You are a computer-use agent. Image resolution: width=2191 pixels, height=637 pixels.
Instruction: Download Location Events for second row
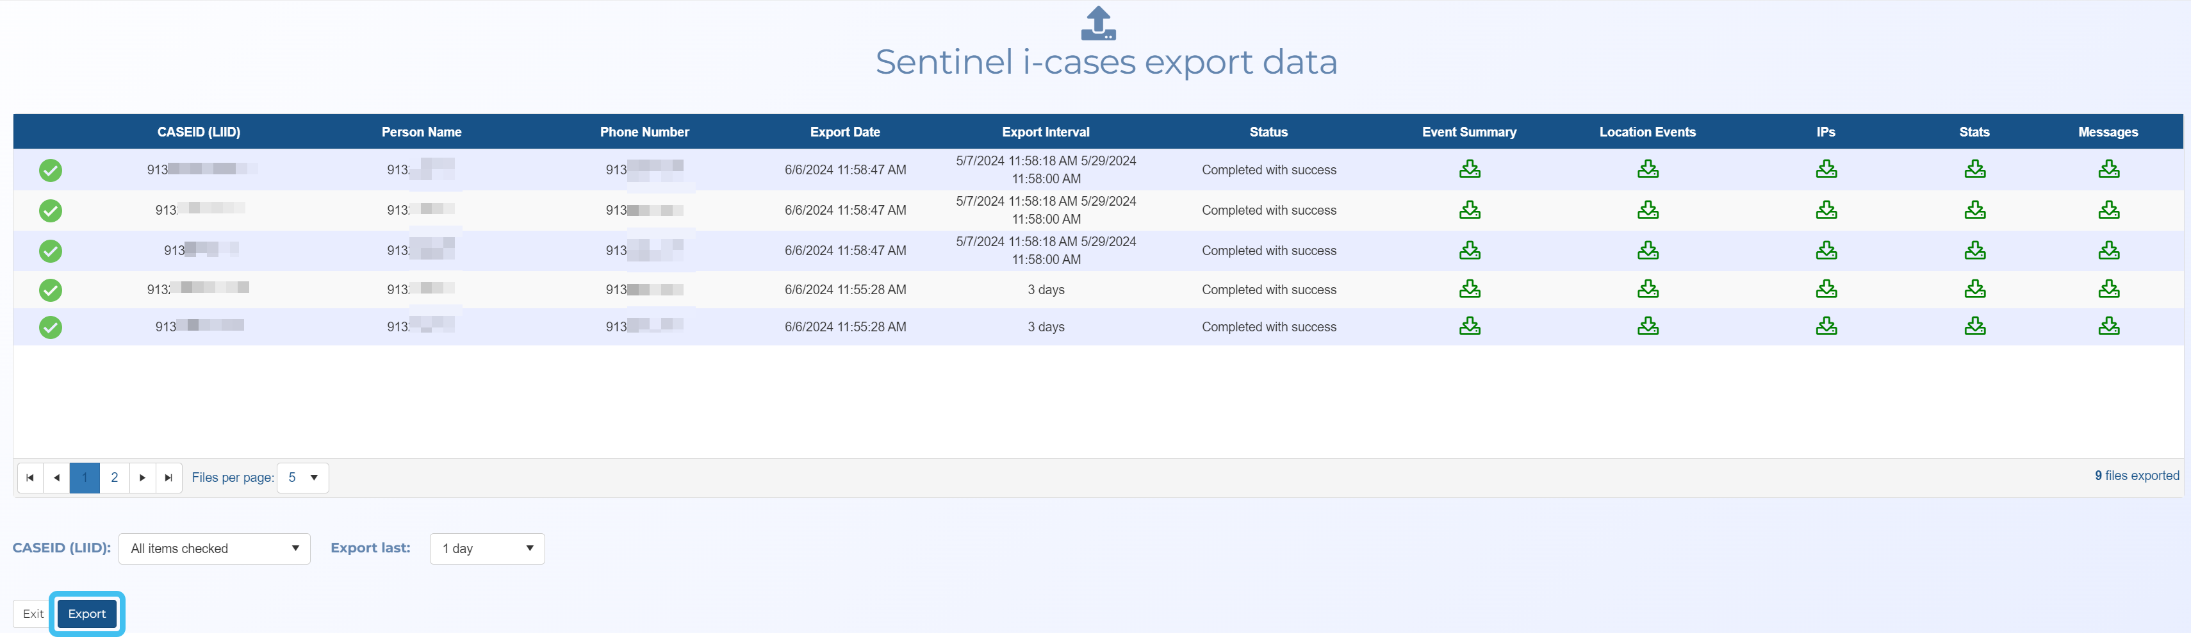pos(1646,210)
